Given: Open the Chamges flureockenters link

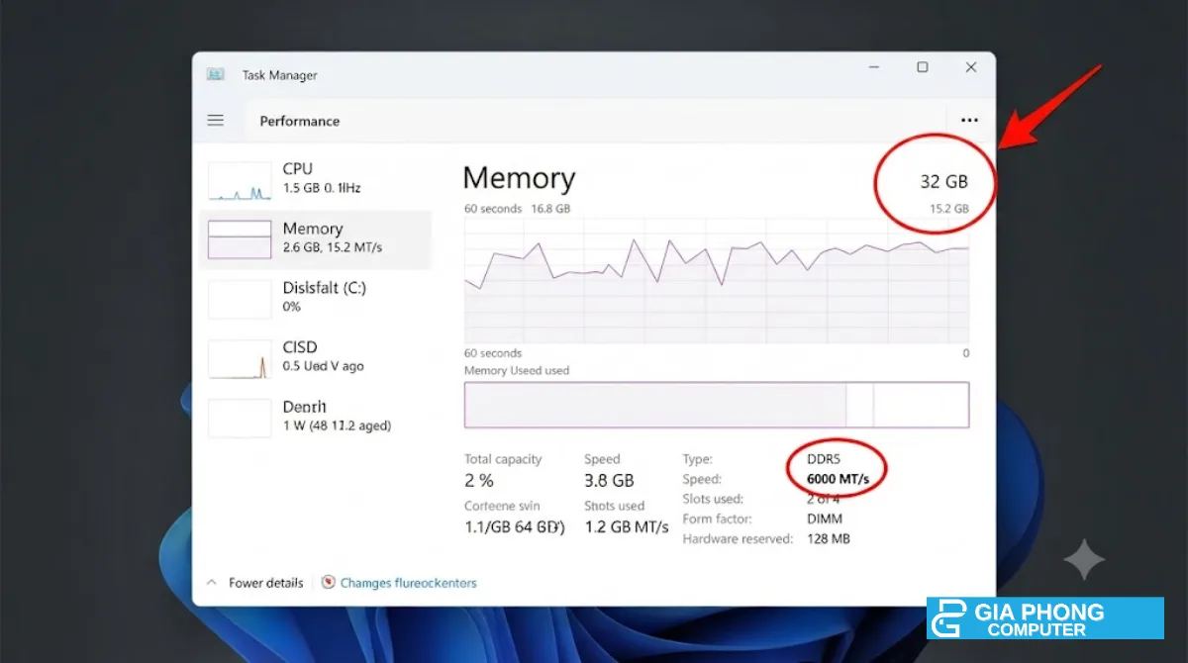Looking at the screenshot, I should pyautogui.click(x=408, y=583).
